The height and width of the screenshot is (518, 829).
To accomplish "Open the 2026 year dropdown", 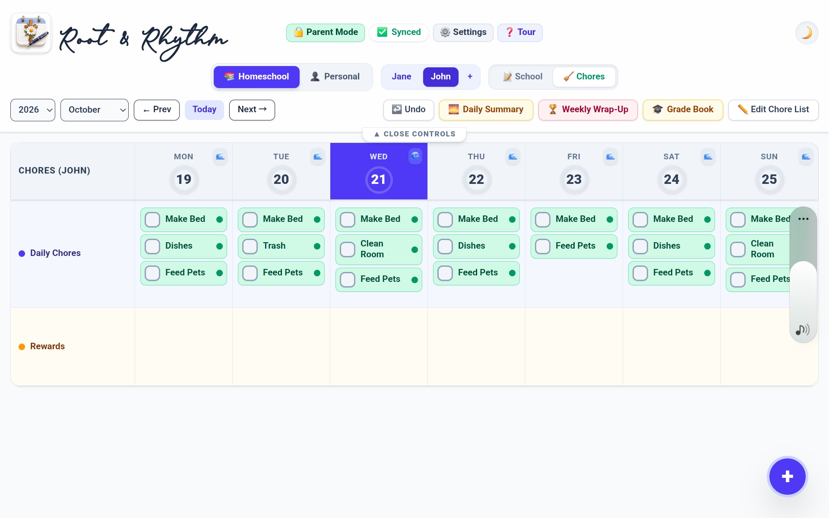I will [33, 110].
